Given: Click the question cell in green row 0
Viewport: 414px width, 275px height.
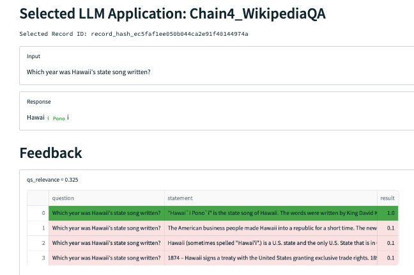Looking at the screenshot, I should pos(107,213).
